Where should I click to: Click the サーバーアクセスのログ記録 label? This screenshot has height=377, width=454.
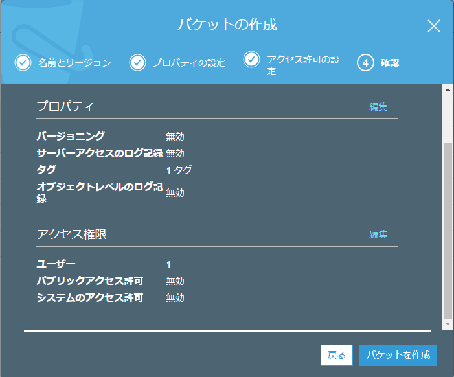click(x=99, y=153)
